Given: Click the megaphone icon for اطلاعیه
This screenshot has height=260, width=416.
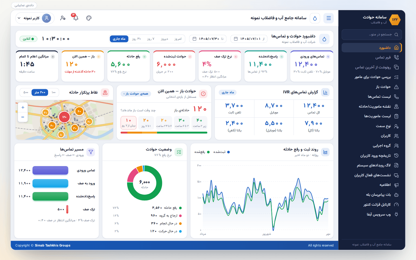Looking at the screenshot, I should pos(396,185).
